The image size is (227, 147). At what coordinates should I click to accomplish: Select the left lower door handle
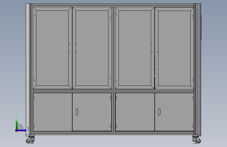pos(77,112)
